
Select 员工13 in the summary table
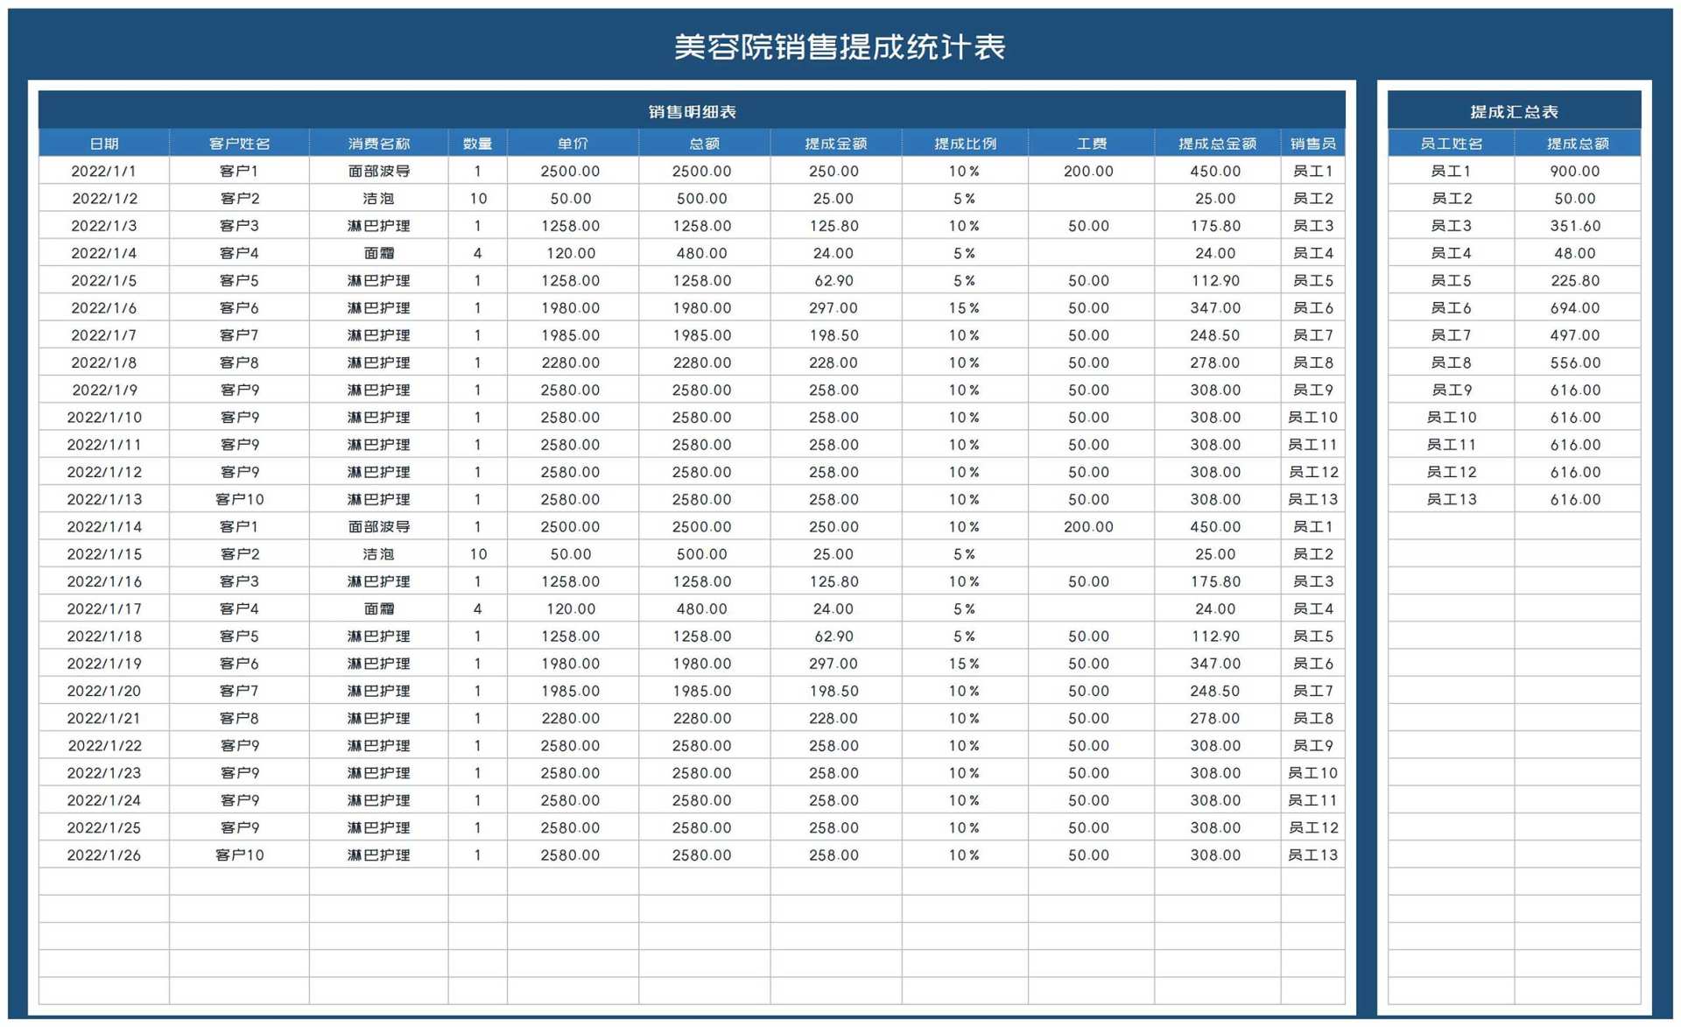coord(1451,499)
